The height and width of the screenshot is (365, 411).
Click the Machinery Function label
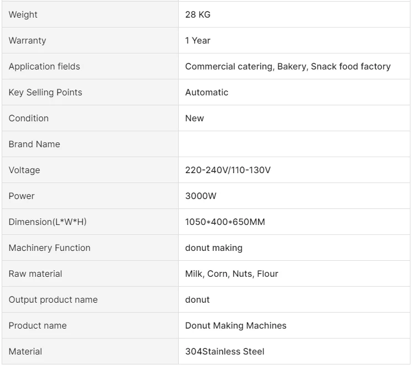50,248
